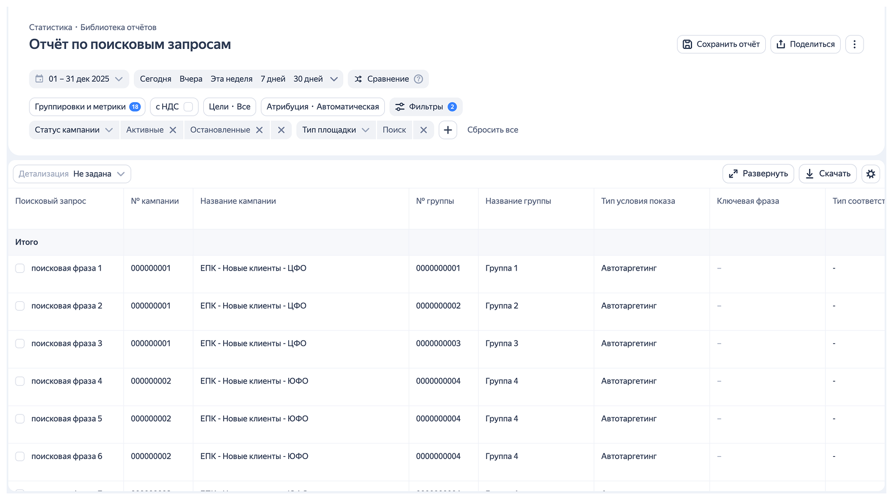This screenshot has height=499, width=893.
Task: Open the three-dot more options menu
Action: click(854, 44)
